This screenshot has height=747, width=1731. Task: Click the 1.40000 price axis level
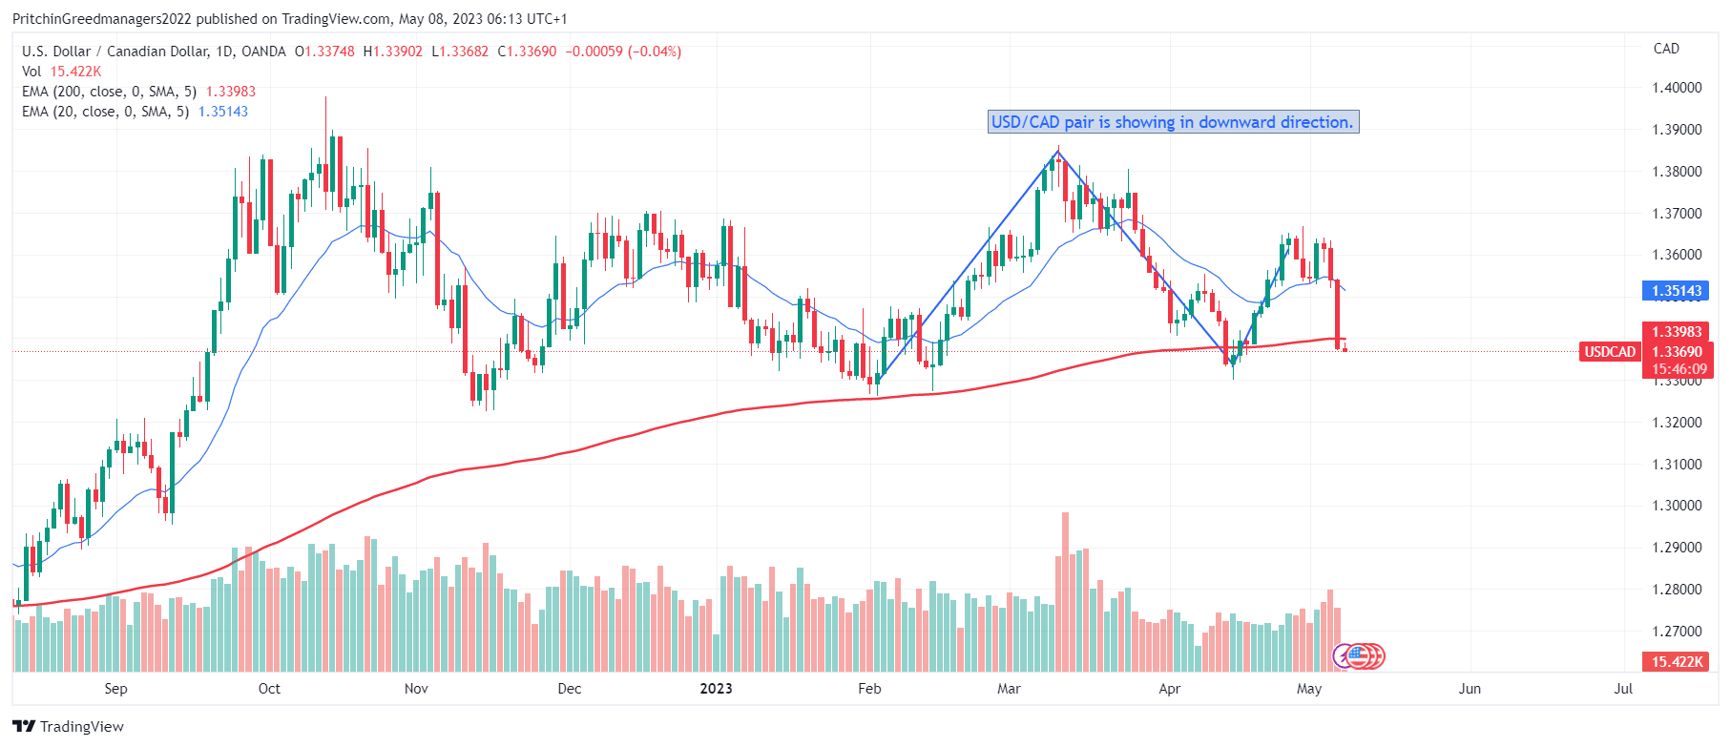pos(1677,88)
